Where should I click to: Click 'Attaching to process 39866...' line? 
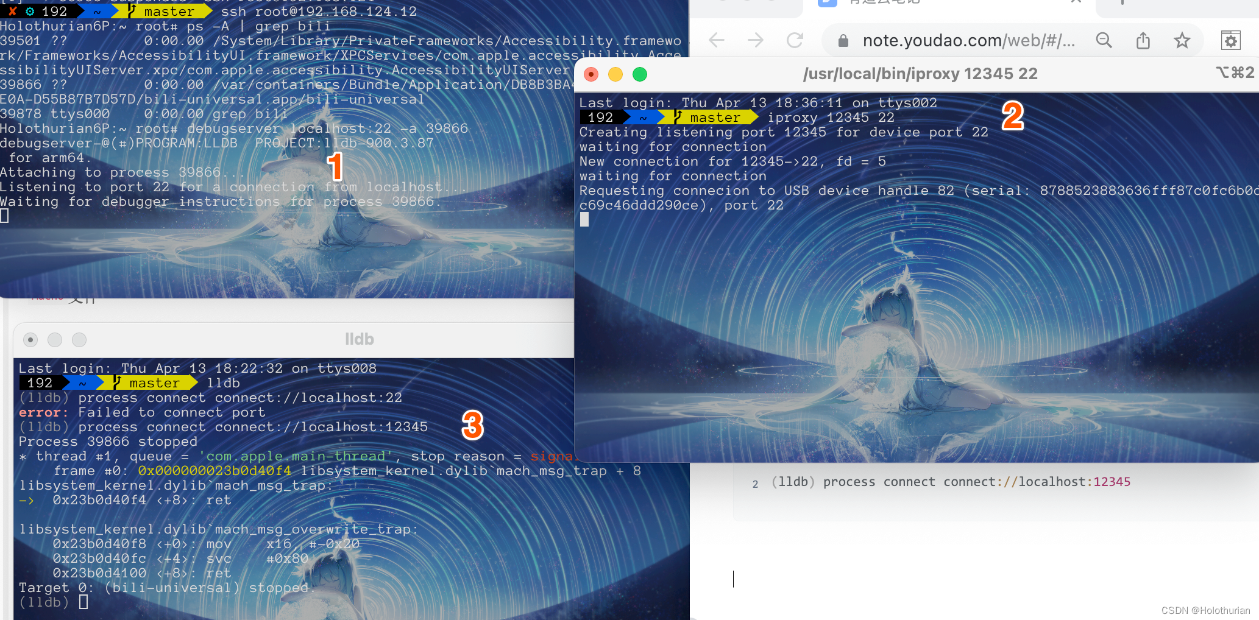coord(122,172)
